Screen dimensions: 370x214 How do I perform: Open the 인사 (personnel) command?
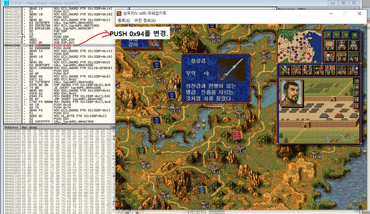296,70
